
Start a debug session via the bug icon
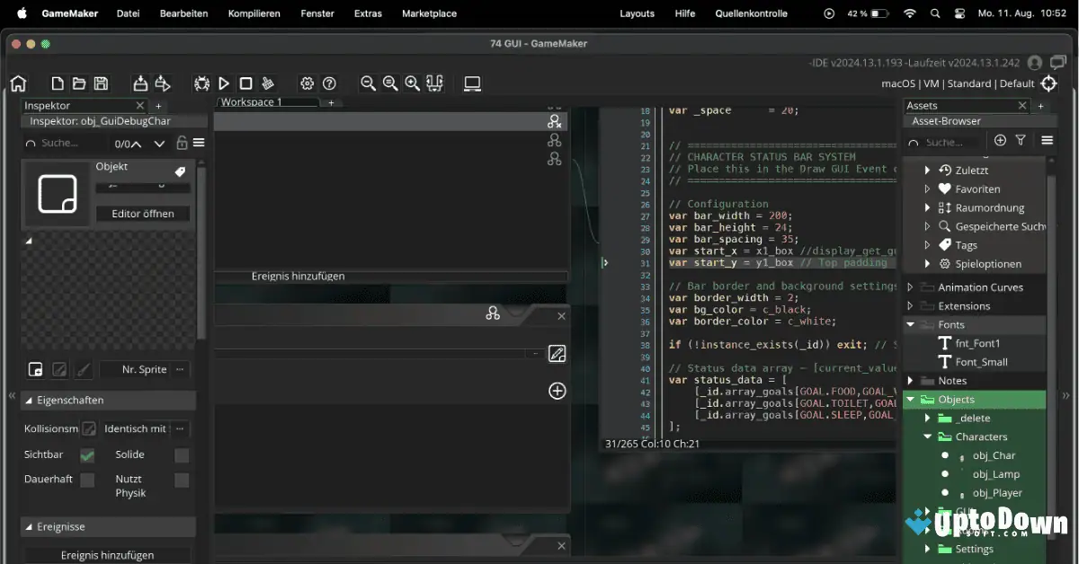pos(201,83)
